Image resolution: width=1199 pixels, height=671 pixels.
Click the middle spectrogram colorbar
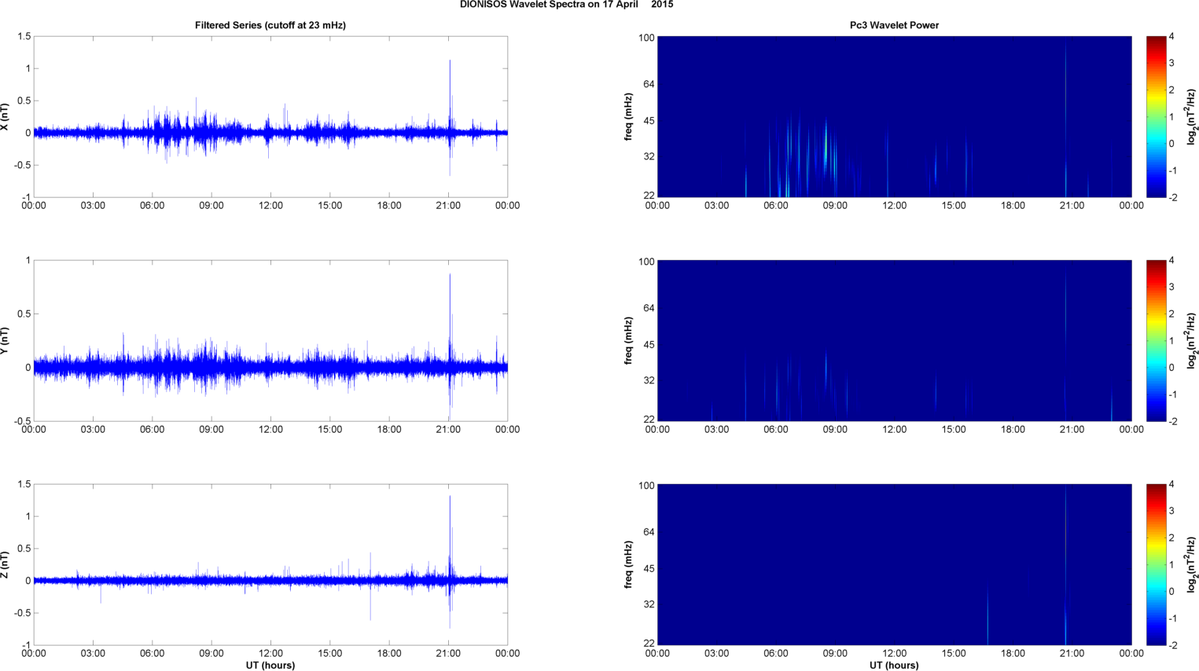1156,341
